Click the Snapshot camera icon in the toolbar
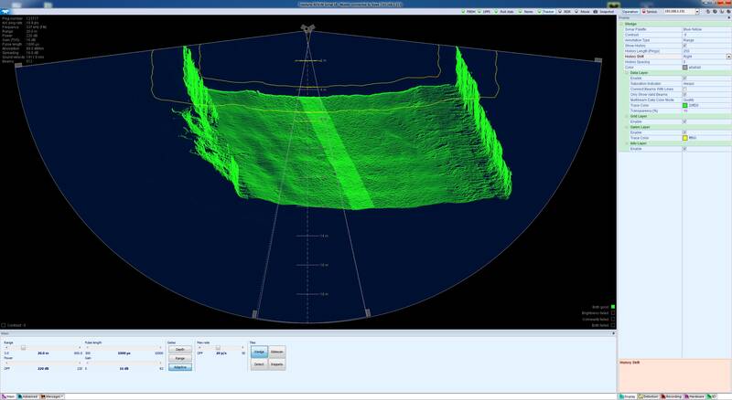The height and width of the screenshot is (400, 732). coord(596,11)
